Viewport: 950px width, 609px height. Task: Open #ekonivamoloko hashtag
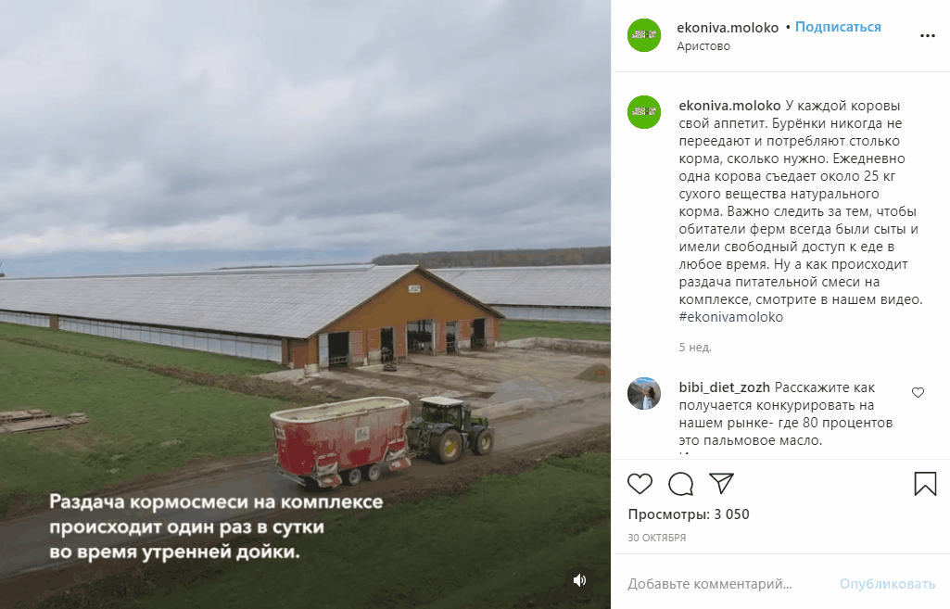tap(730, 317)
